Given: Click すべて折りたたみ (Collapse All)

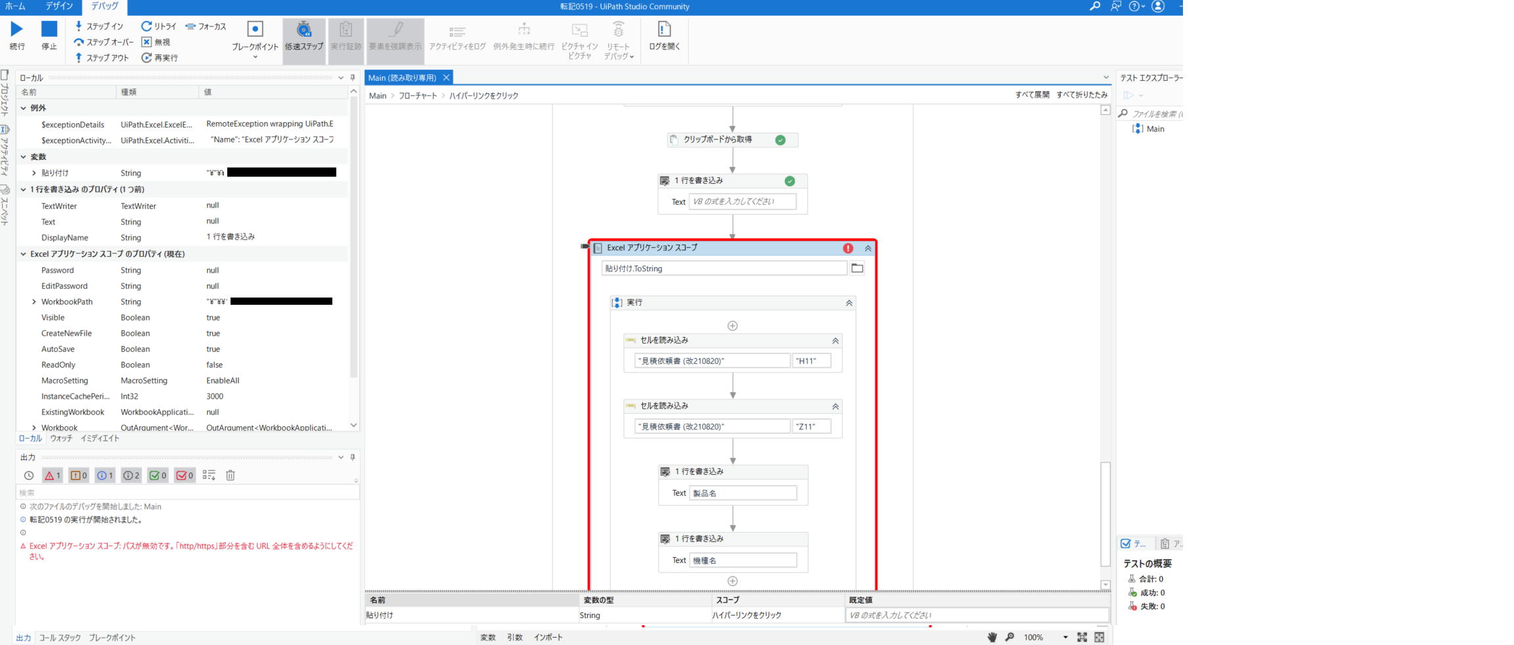Looking at the screenshot, I should 1082,95.
